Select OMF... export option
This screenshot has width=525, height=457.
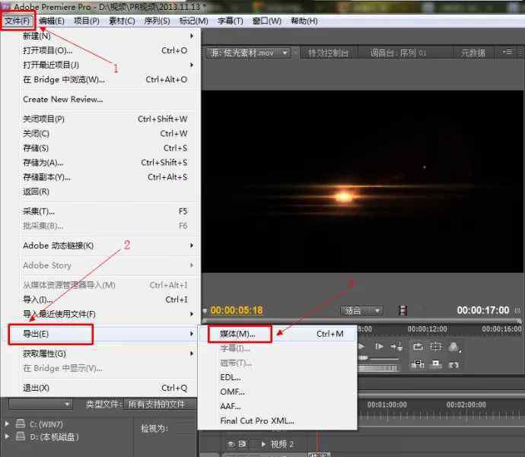[278, 392]
